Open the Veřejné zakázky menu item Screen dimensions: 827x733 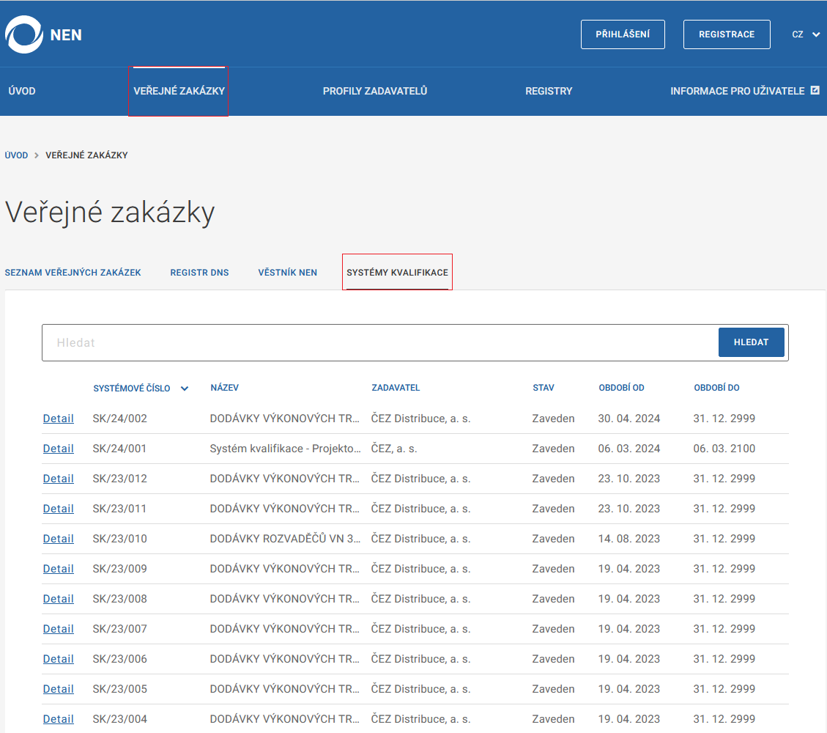(x=179, y=91)
